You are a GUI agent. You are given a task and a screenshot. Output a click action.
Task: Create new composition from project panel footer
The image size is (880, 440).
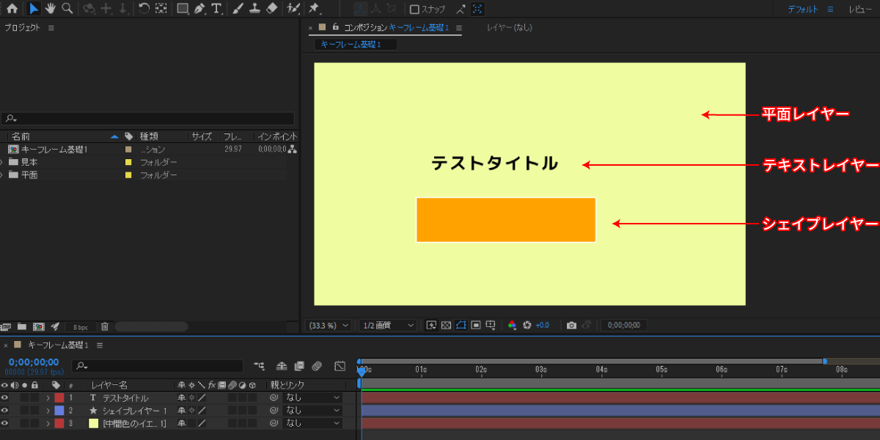coord(39,326)
